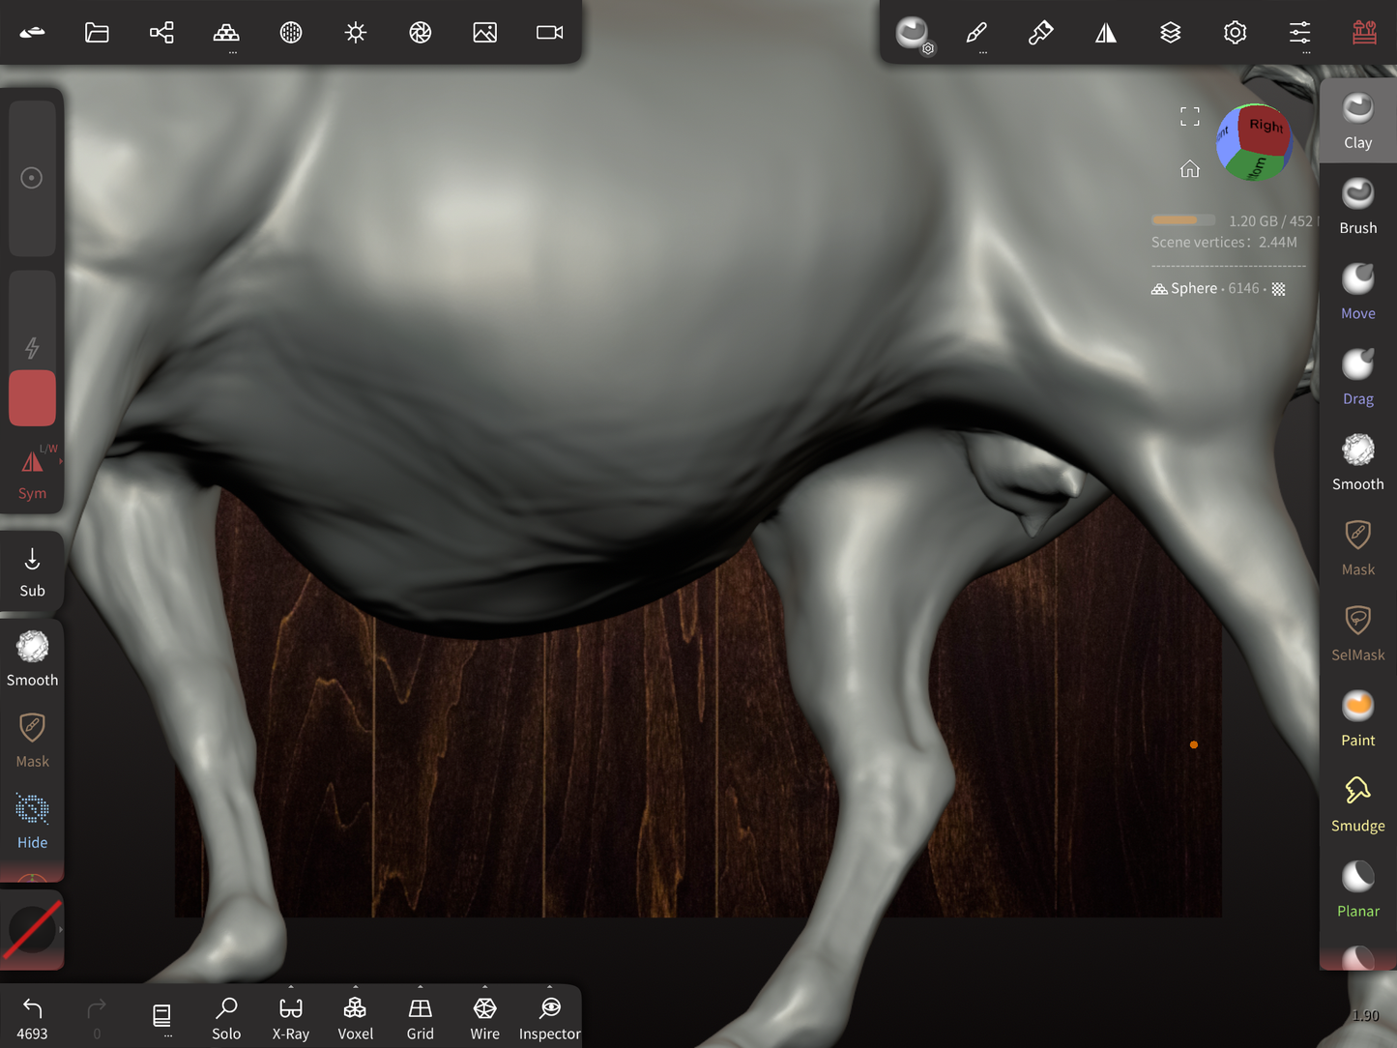Select the SelMask tool
Viewport: 1397px width, 1048px height.
[1357, 633]
